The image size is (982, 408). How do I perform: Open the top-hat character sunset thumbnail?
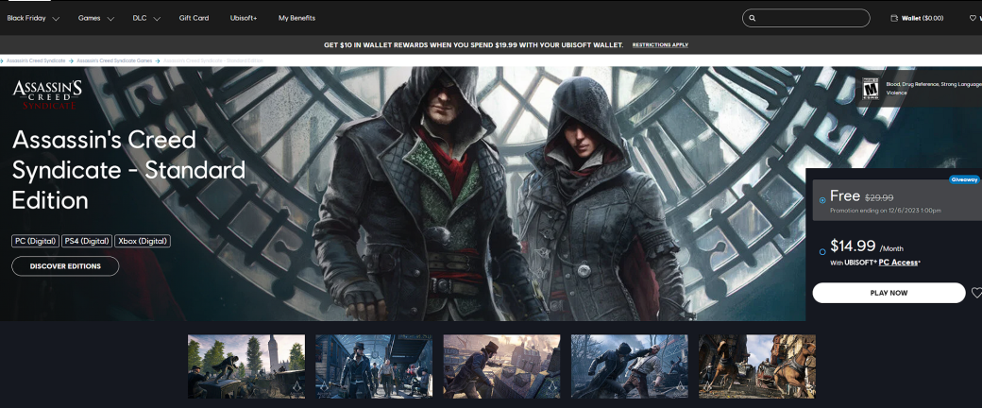(x=501, y=366)
